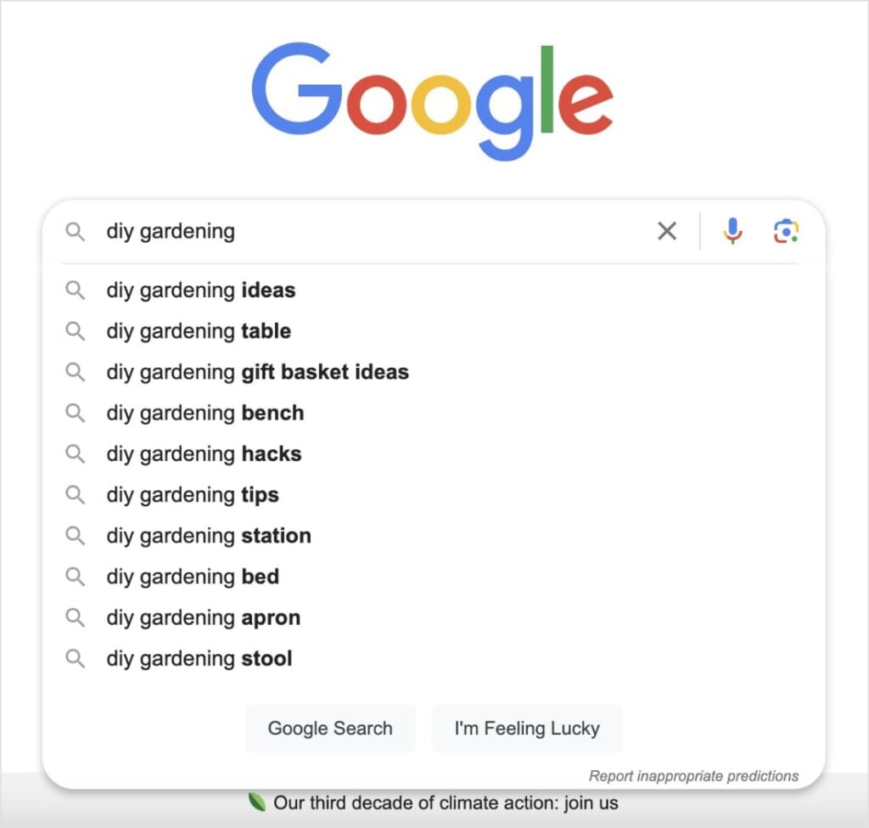Select suggestion 'diy gardening hacks'
The image size is (869, 828).
point(204,453)
